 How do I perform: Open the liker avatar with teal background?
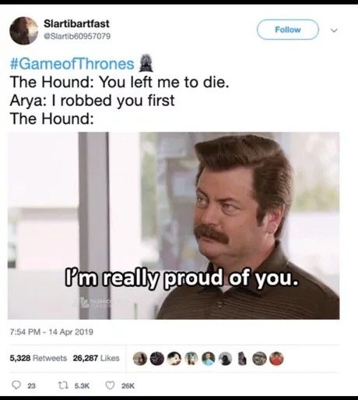(209, 359)
